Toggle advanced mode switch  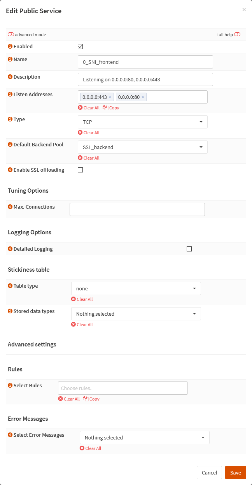coord(11,35)
